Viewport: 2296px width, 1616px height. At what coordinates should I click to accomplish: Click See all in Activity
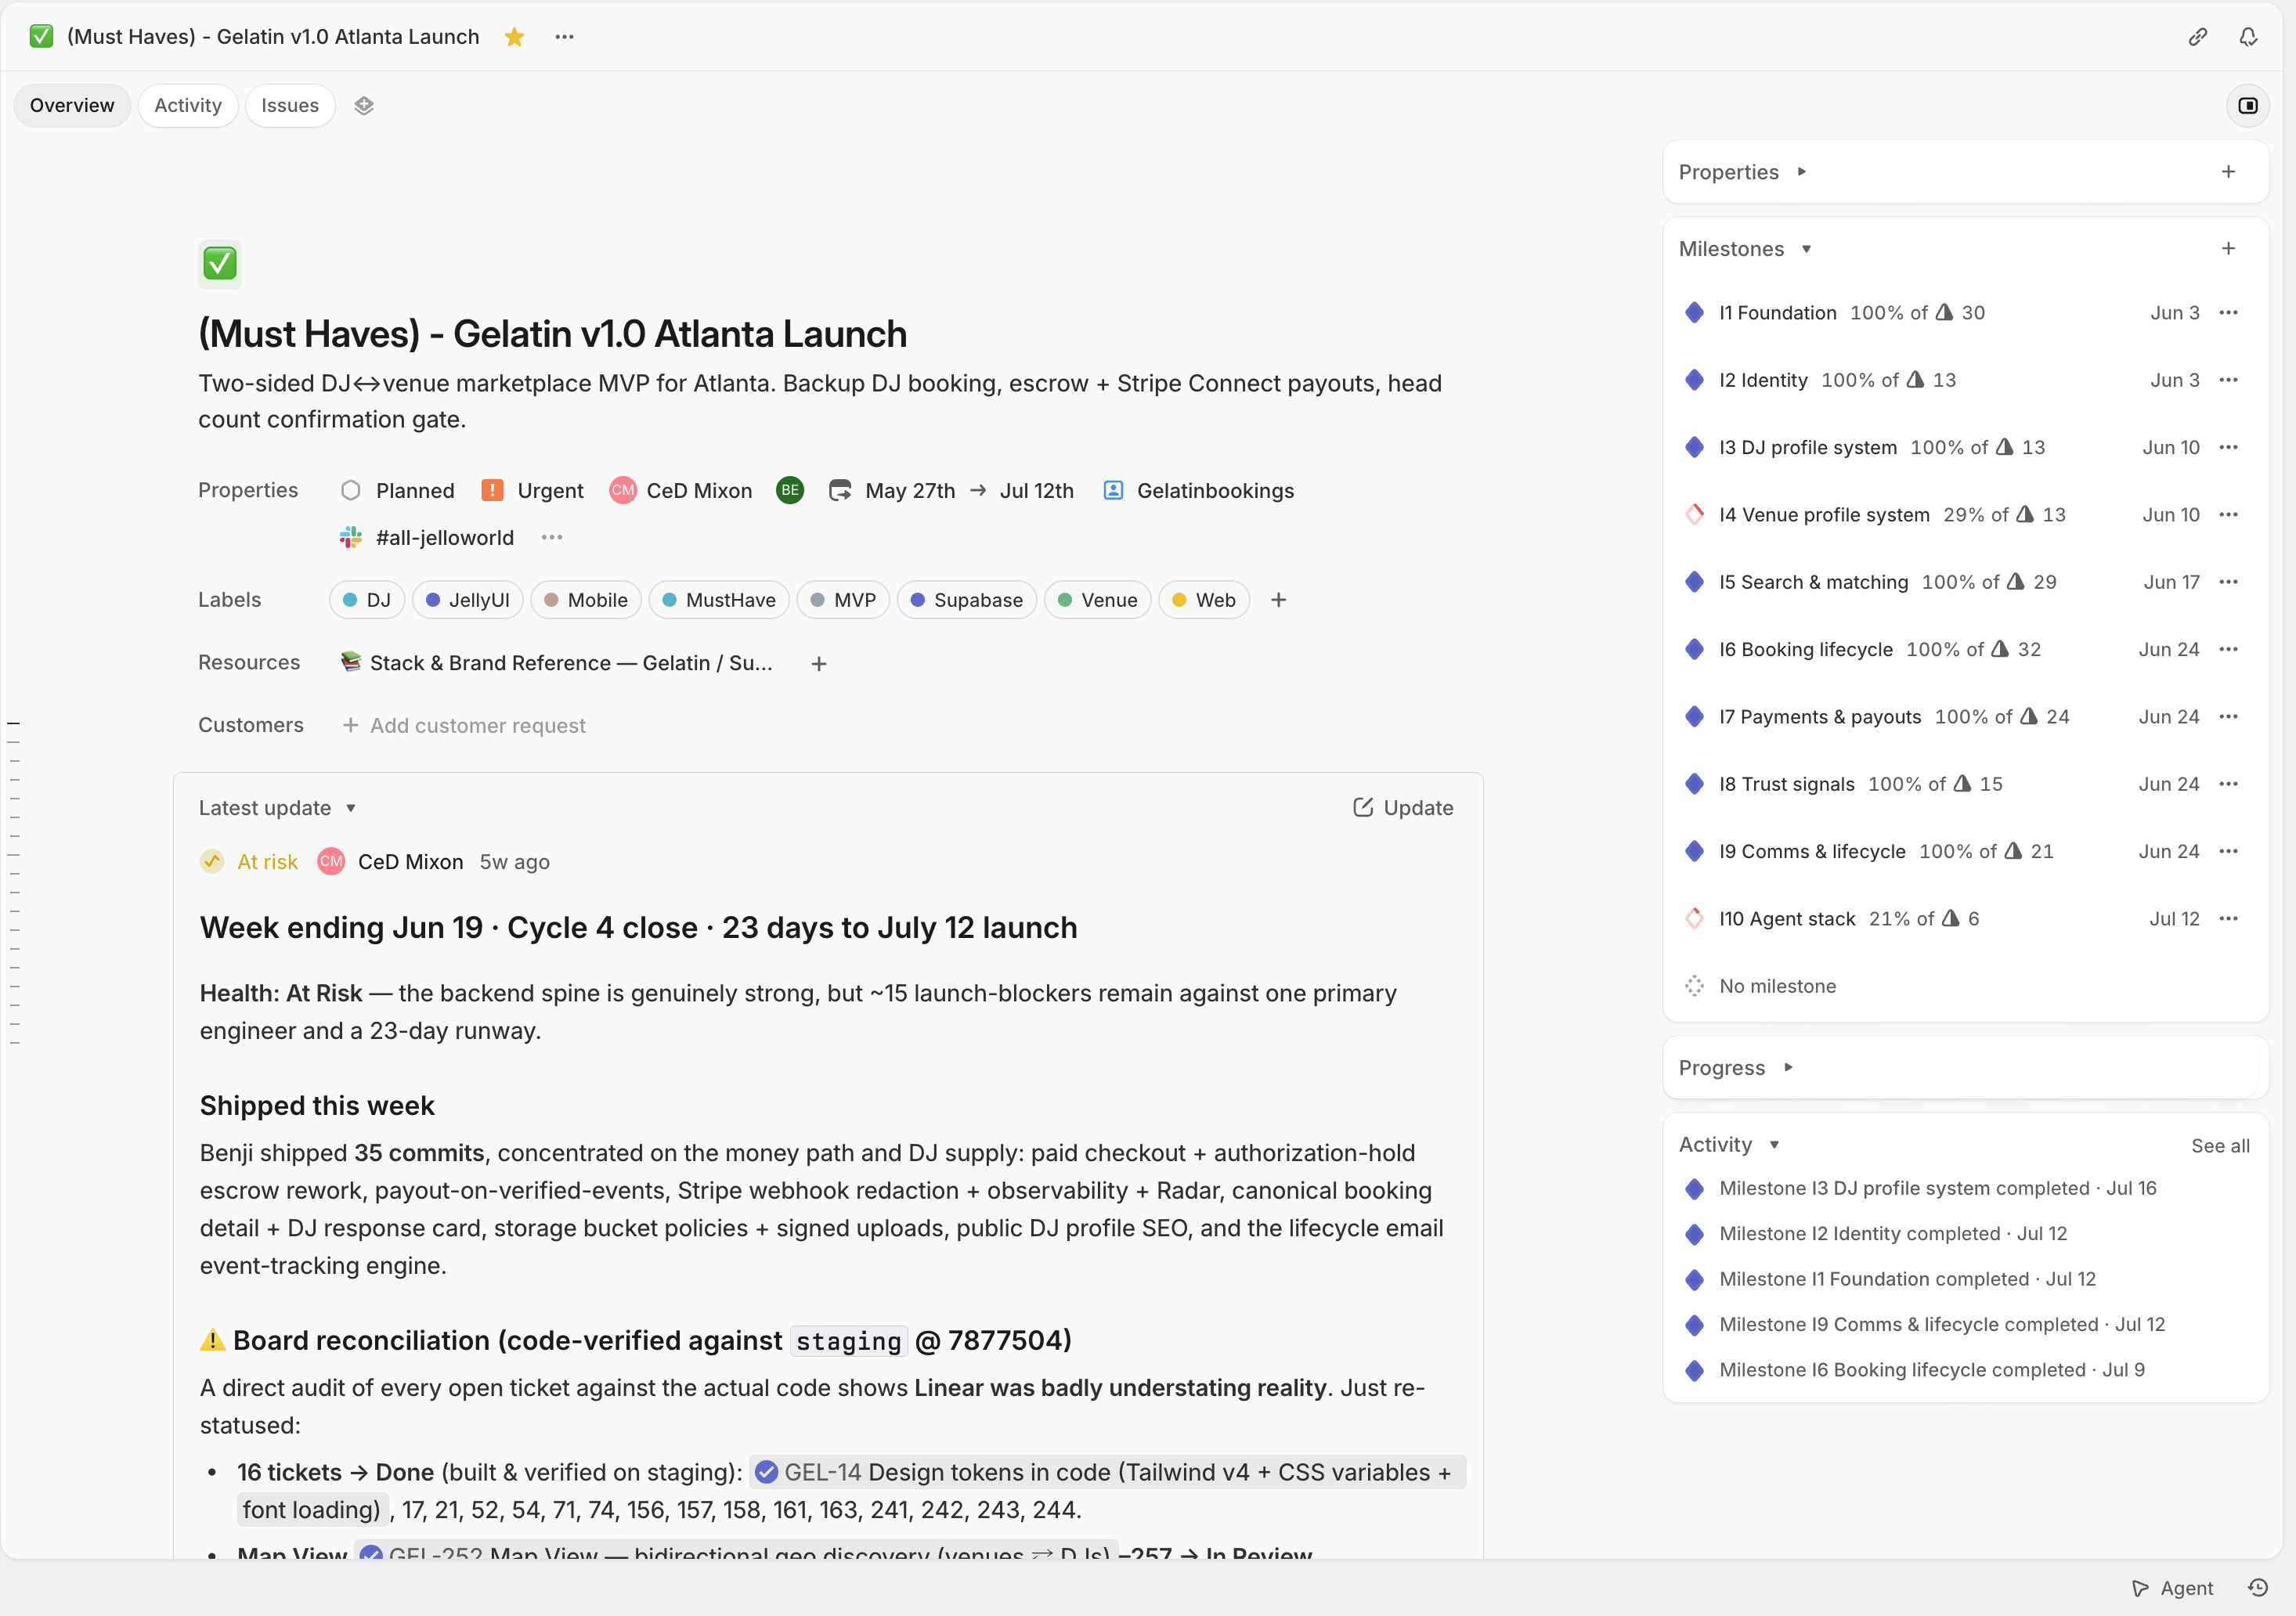(2220, 1146)
